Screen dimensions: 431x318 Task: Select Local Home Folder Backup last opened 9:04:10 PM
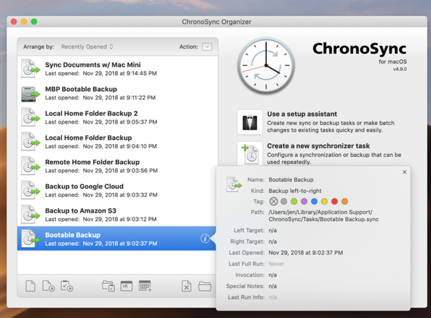tap(101, 146)
